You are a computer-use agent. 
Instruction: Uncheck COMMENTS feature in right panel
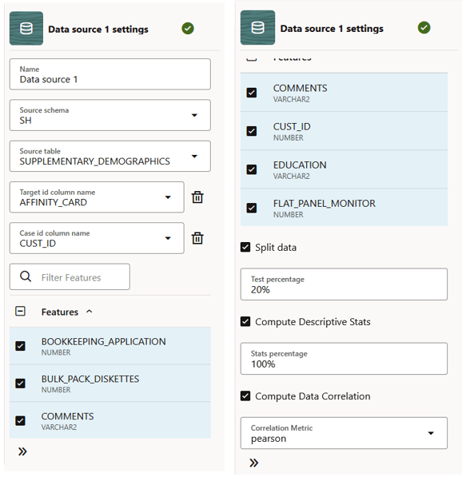pyautogui.click(x=252, y=93)
